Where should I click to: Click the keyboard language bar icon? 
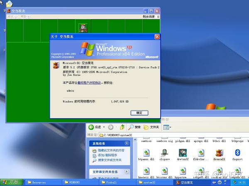tap(214, 182)
